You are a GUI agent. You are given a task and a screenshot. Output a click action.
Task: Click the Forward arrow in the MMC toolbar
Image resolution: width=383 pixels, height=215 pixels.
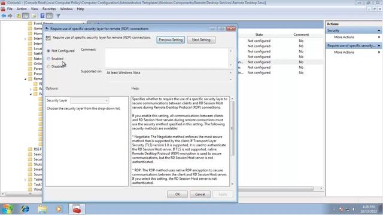tap(10, 16)
